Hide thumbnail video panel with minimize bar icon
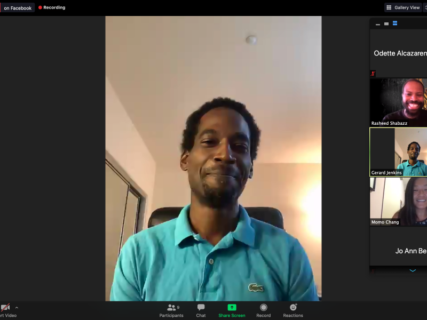Screen dimensions: 427x320 pyautogui.click(x=378, y=24)
